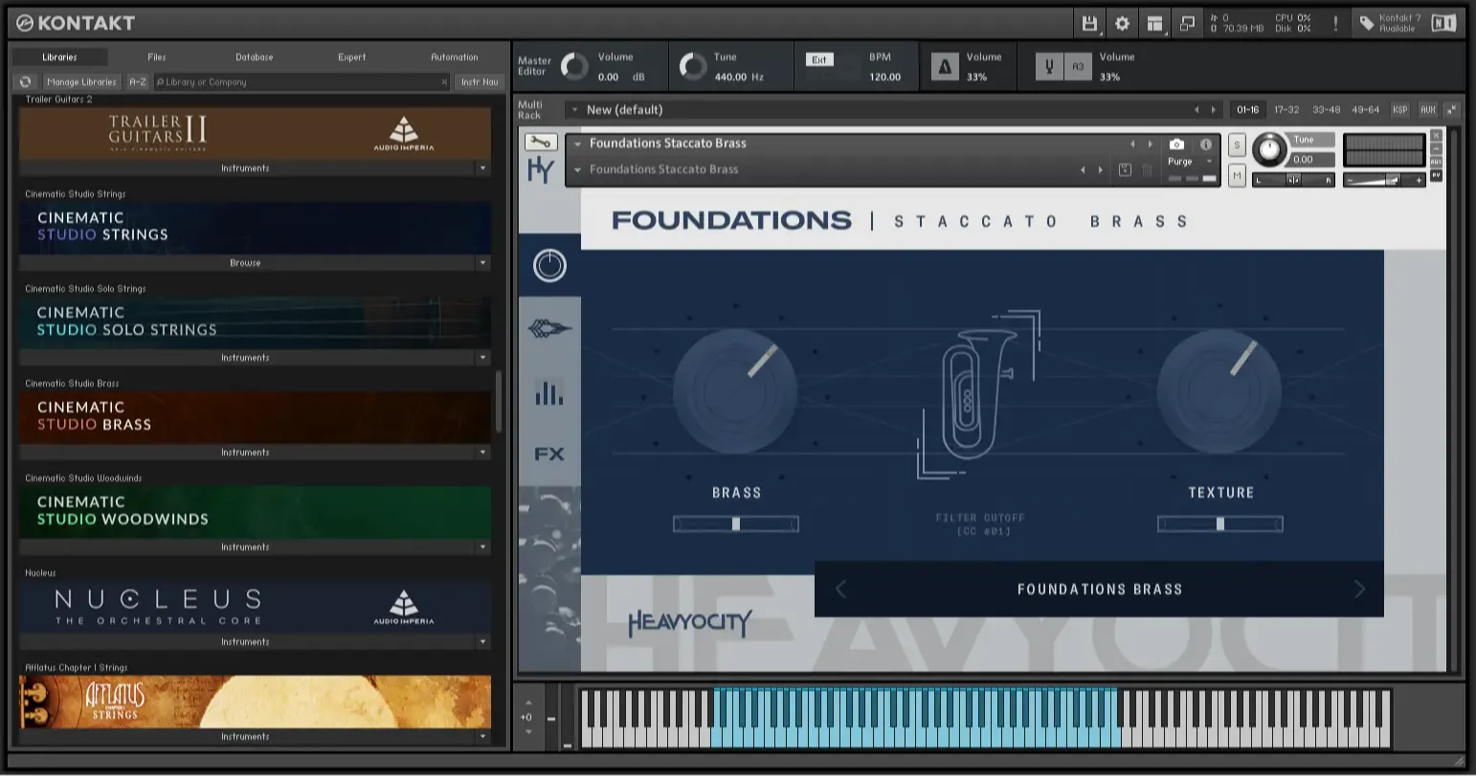Click the Cinematic Studio Woodwinds Instruments button
This screenshot has width=1476, height=776.
tap(246, 547)
